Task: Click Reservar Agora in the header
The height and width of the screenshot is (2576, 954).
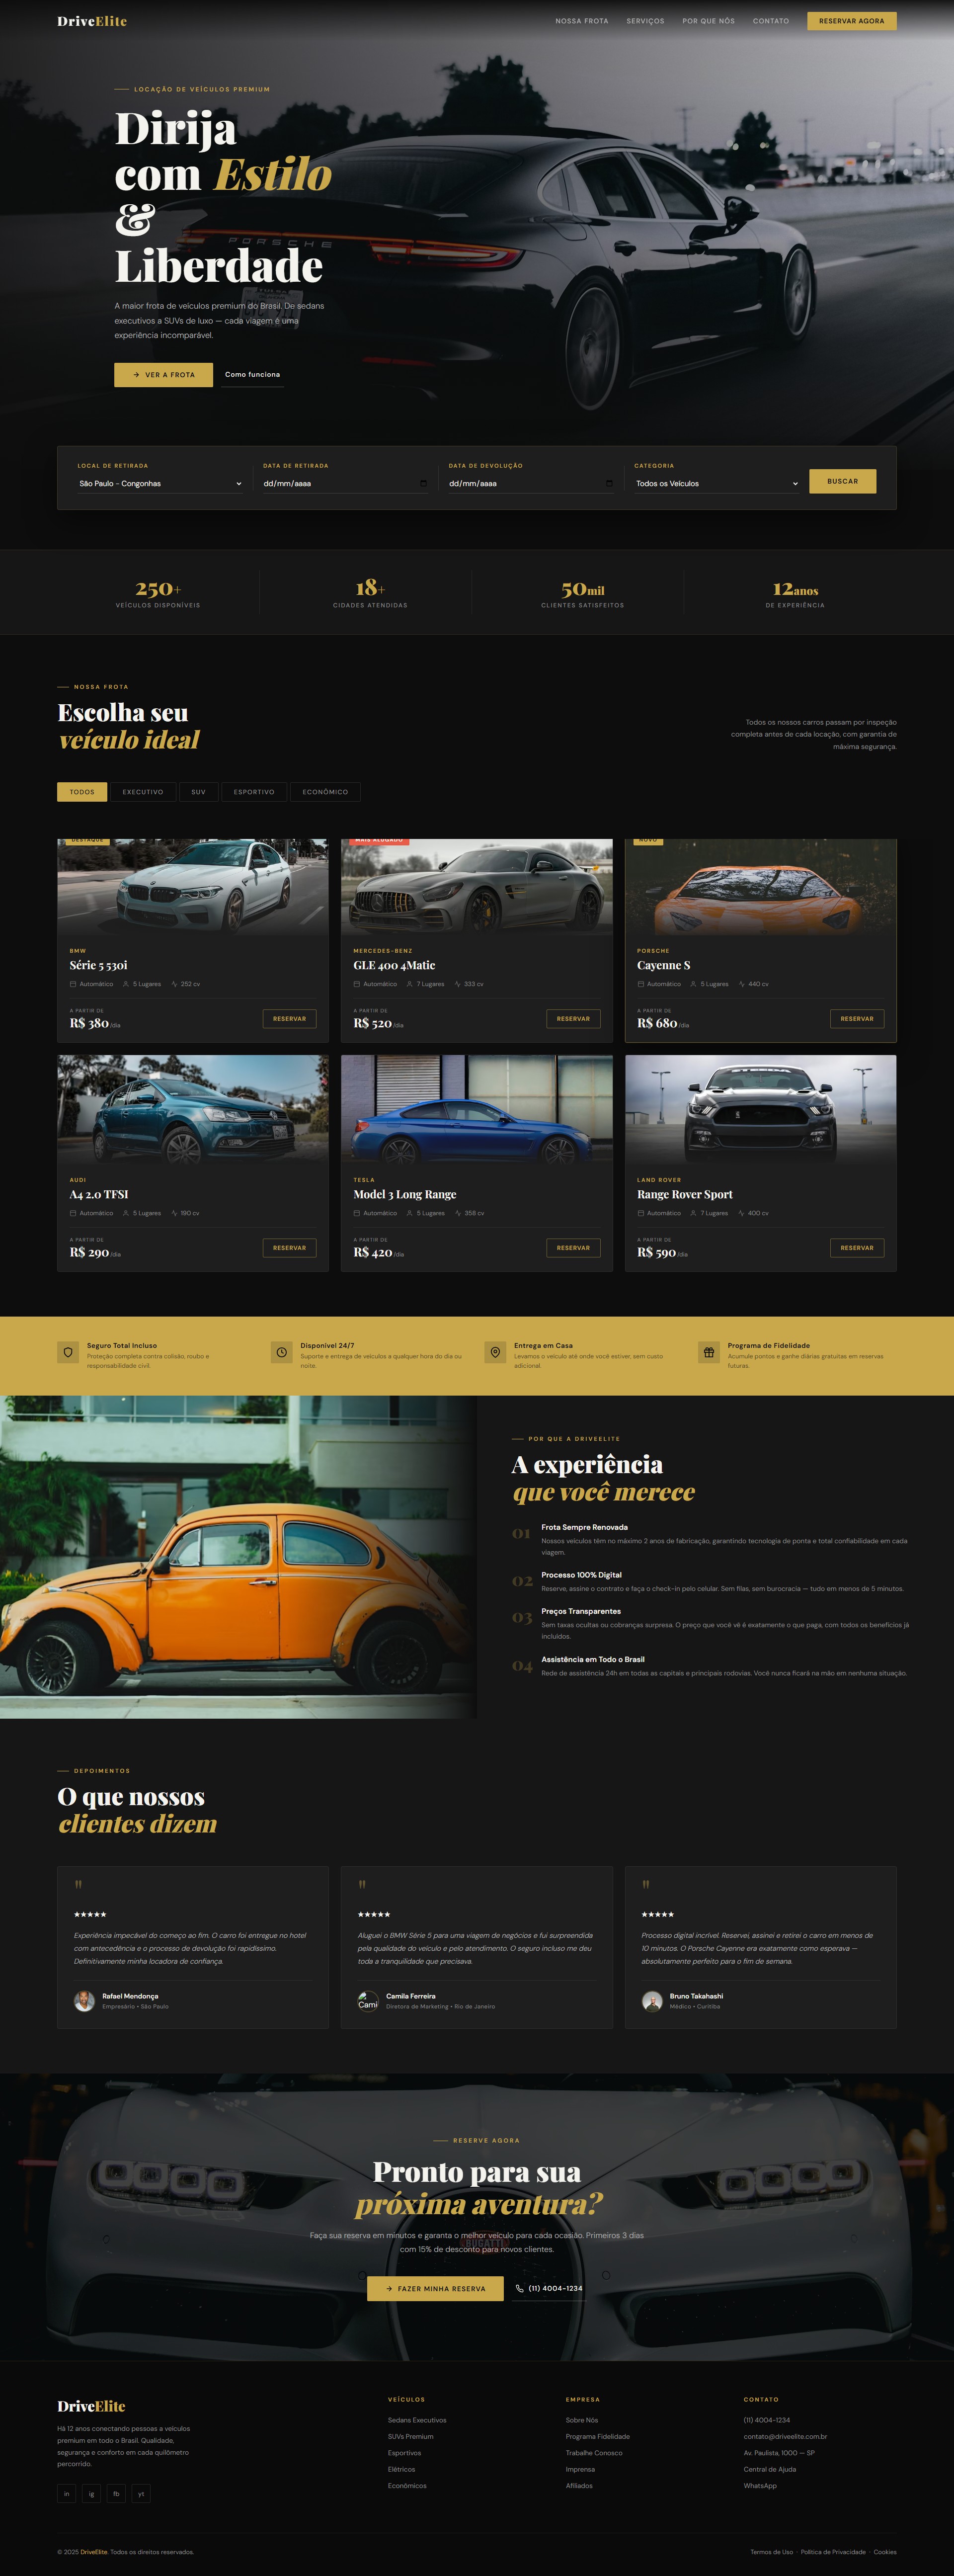Action: point(851,21)
